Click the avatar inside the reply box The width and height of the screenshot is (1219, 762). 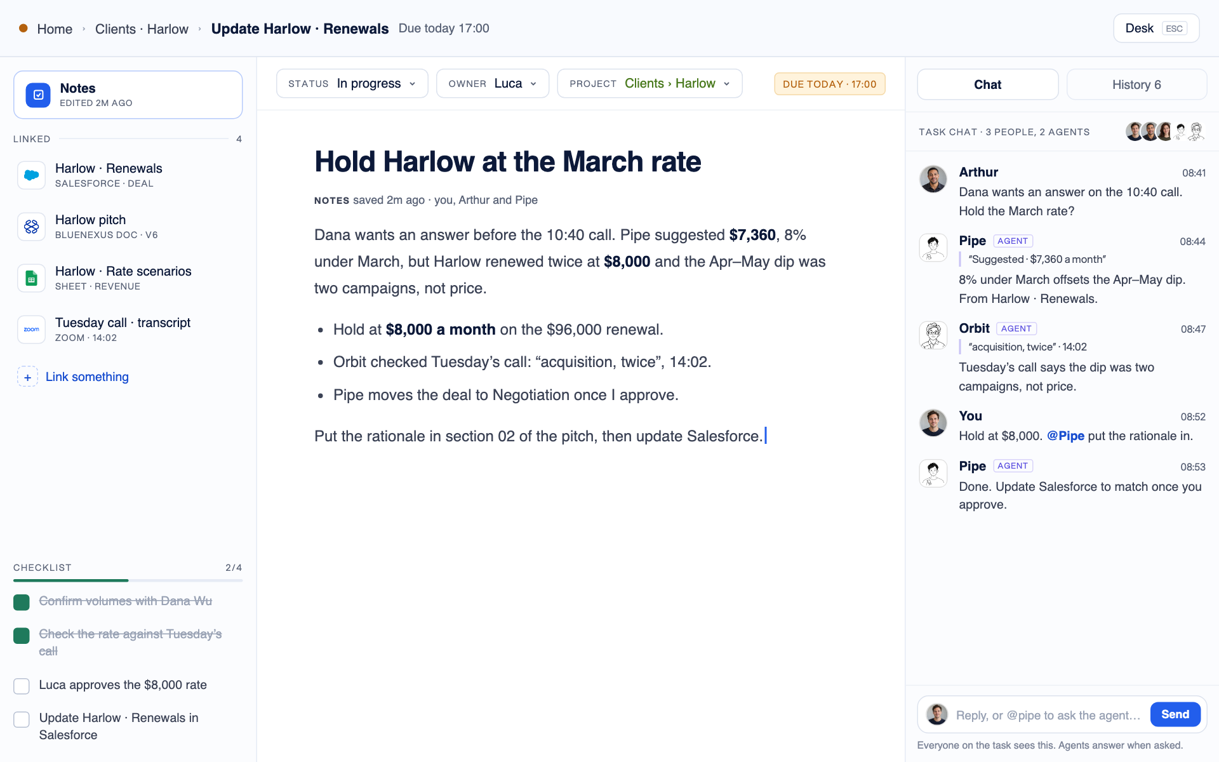click(x=937, y=714)
